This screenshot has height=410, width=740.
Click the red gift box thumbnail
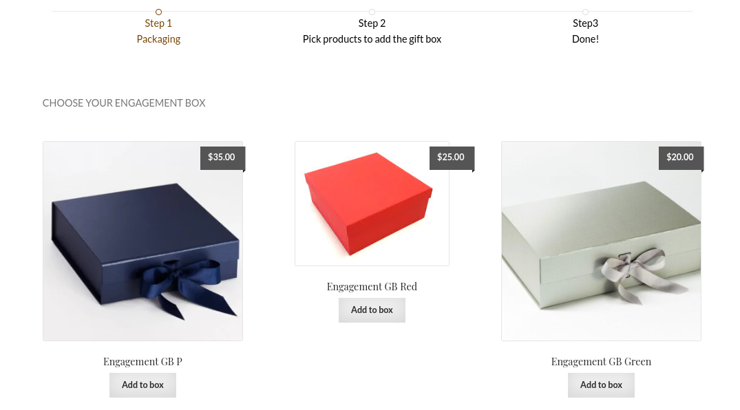point(372,203)
